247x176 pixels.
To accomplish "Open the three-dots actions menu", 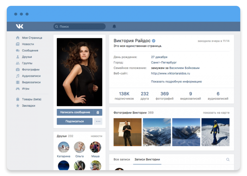I will point(98,121).
